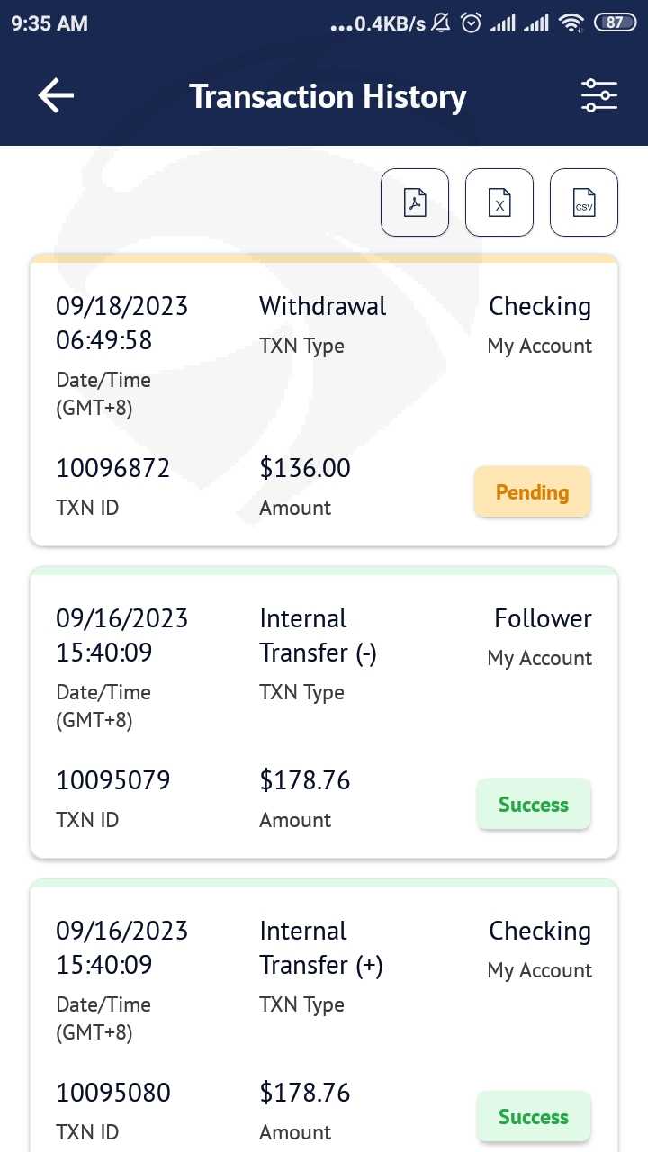Tap the alarm clock status icon
Image resolution: width=648 pixels, height=1152 pixels.
(471, 23)
